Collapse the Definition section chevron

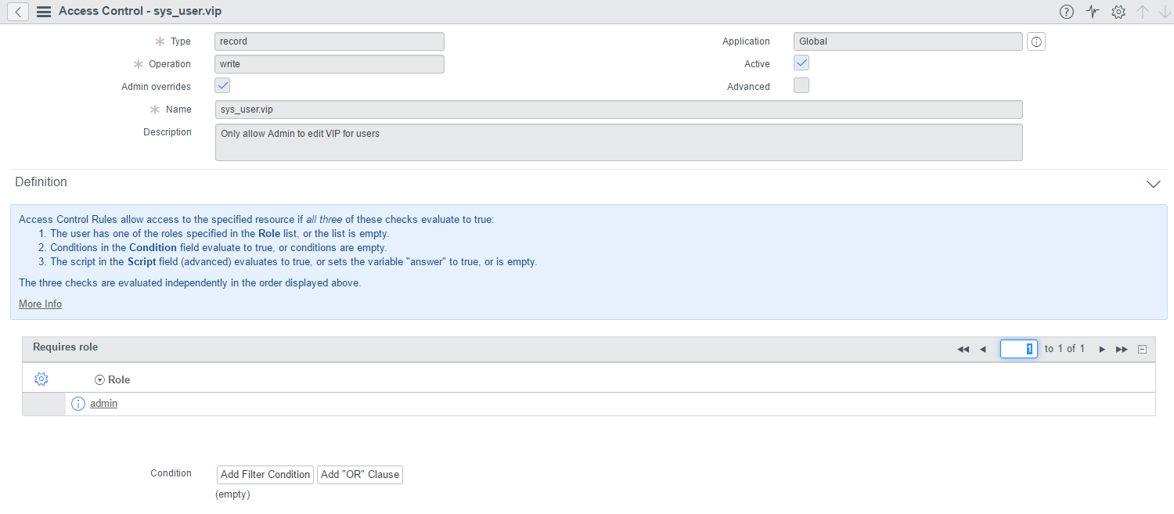click(1153, 184)
